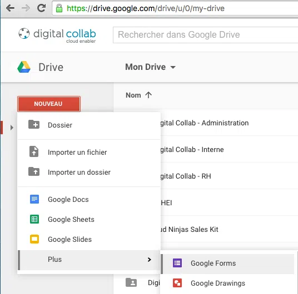Click the Google Drive triangle logo

pyautogui.click(x=24, y=67)
